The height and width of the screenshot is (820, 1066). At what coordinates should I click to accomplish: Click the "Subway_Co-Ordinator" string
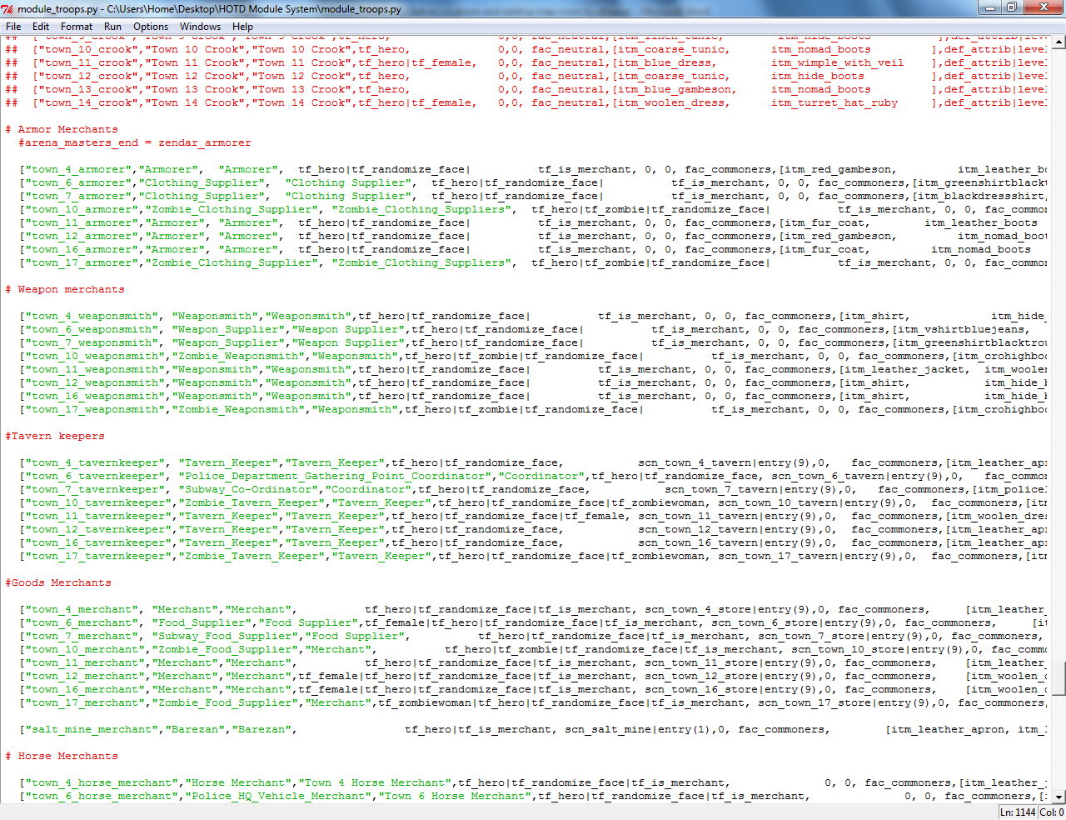[248, 489]
